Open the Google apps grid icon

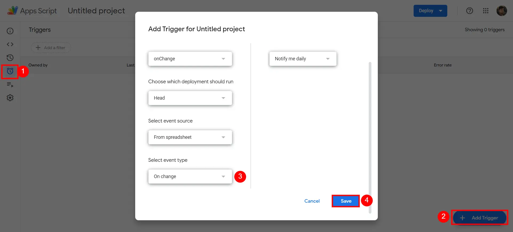point(485,11)
